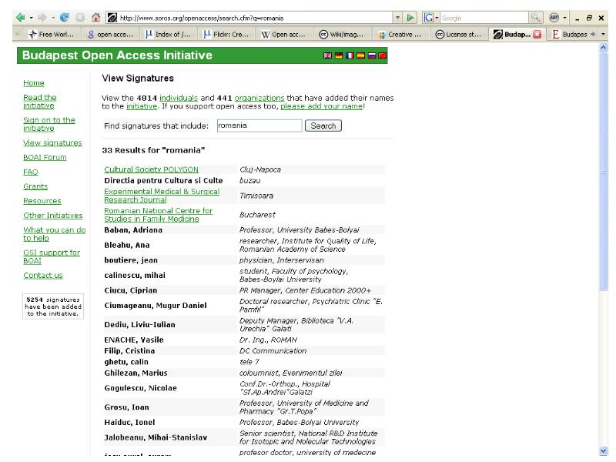Screen dimensions: 616x462
Task: Open Sign on to the initiative link
Action: pos(49,124)
